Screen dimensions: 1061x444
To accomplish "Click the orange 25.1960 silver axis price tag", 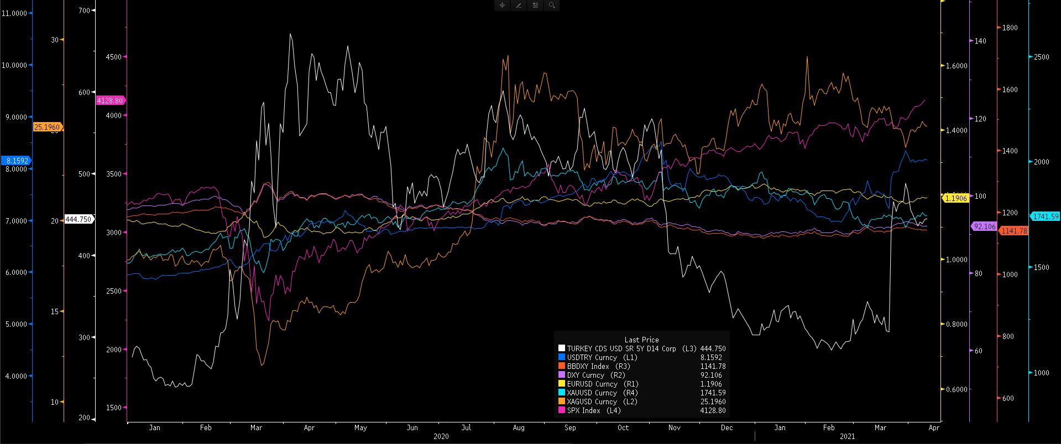I will [48, 127].
